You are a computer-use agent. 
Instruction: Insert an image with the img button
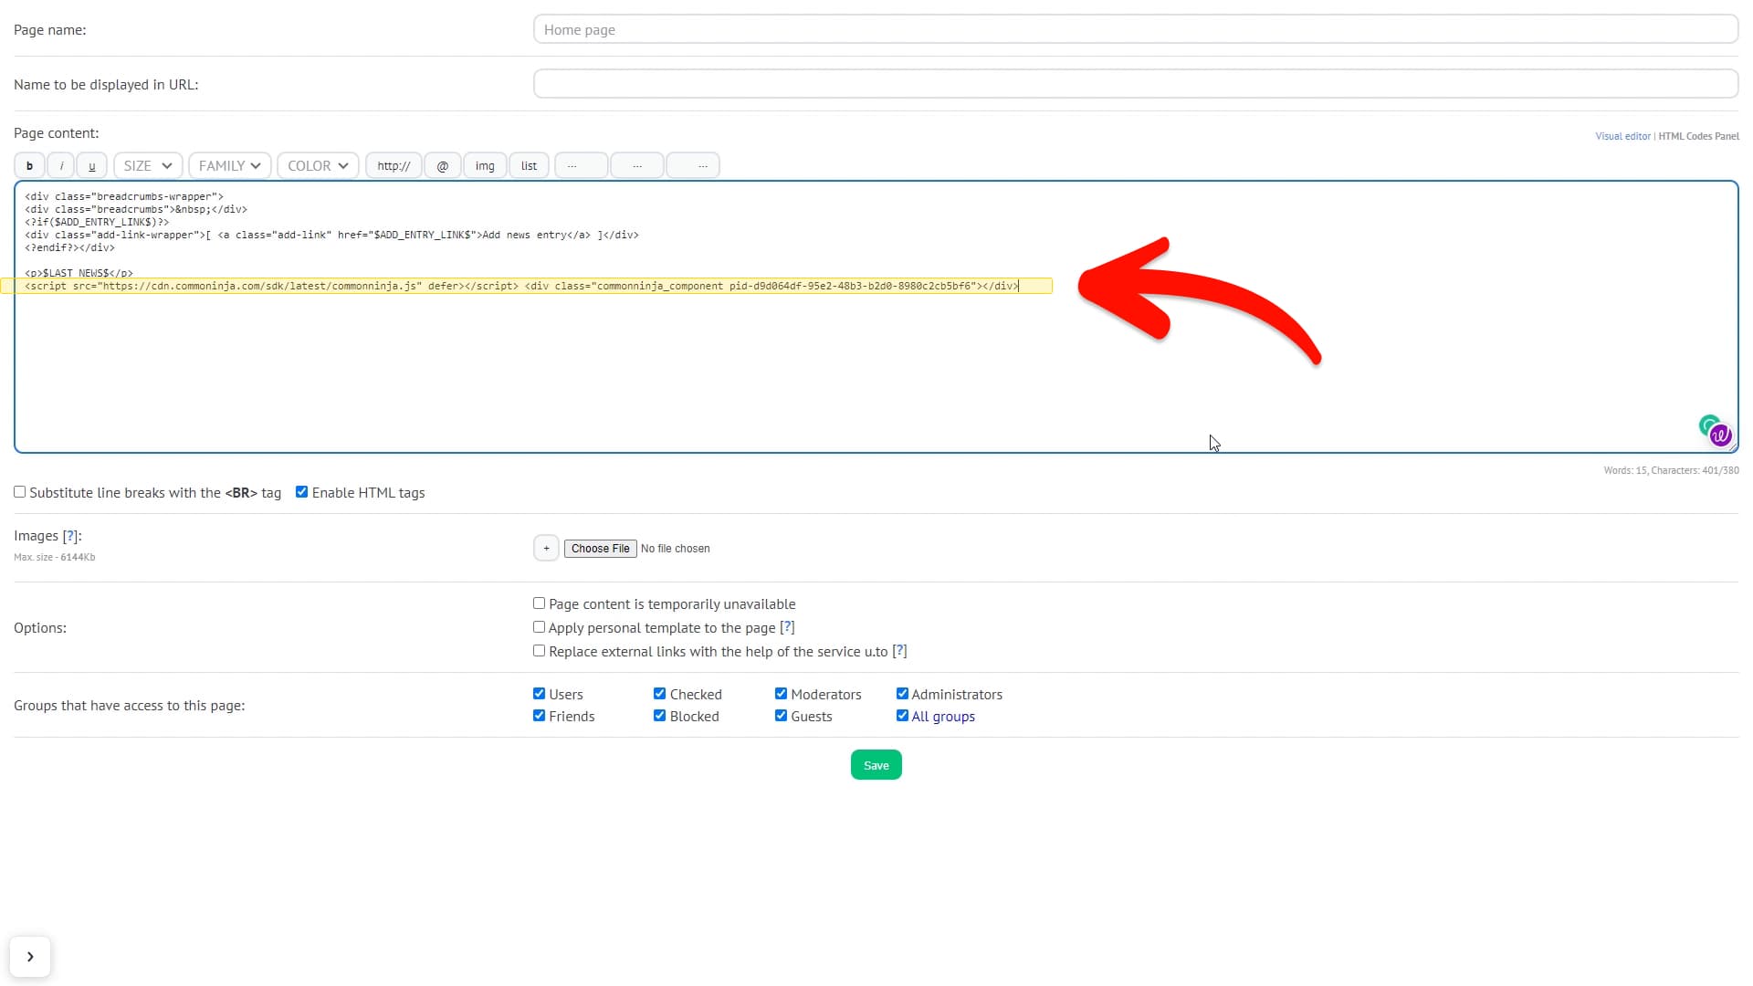tap(485, 166)
